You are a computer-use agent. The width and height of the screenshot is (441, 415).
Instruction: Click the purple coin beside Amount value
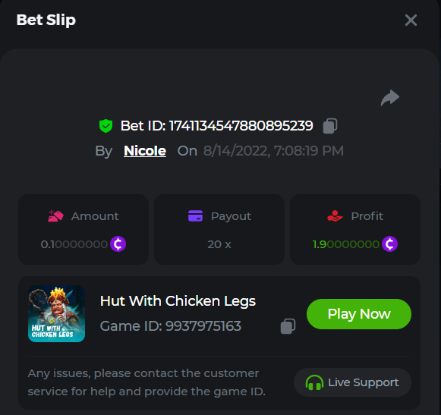pyautogui.click(x=118, y=244)
